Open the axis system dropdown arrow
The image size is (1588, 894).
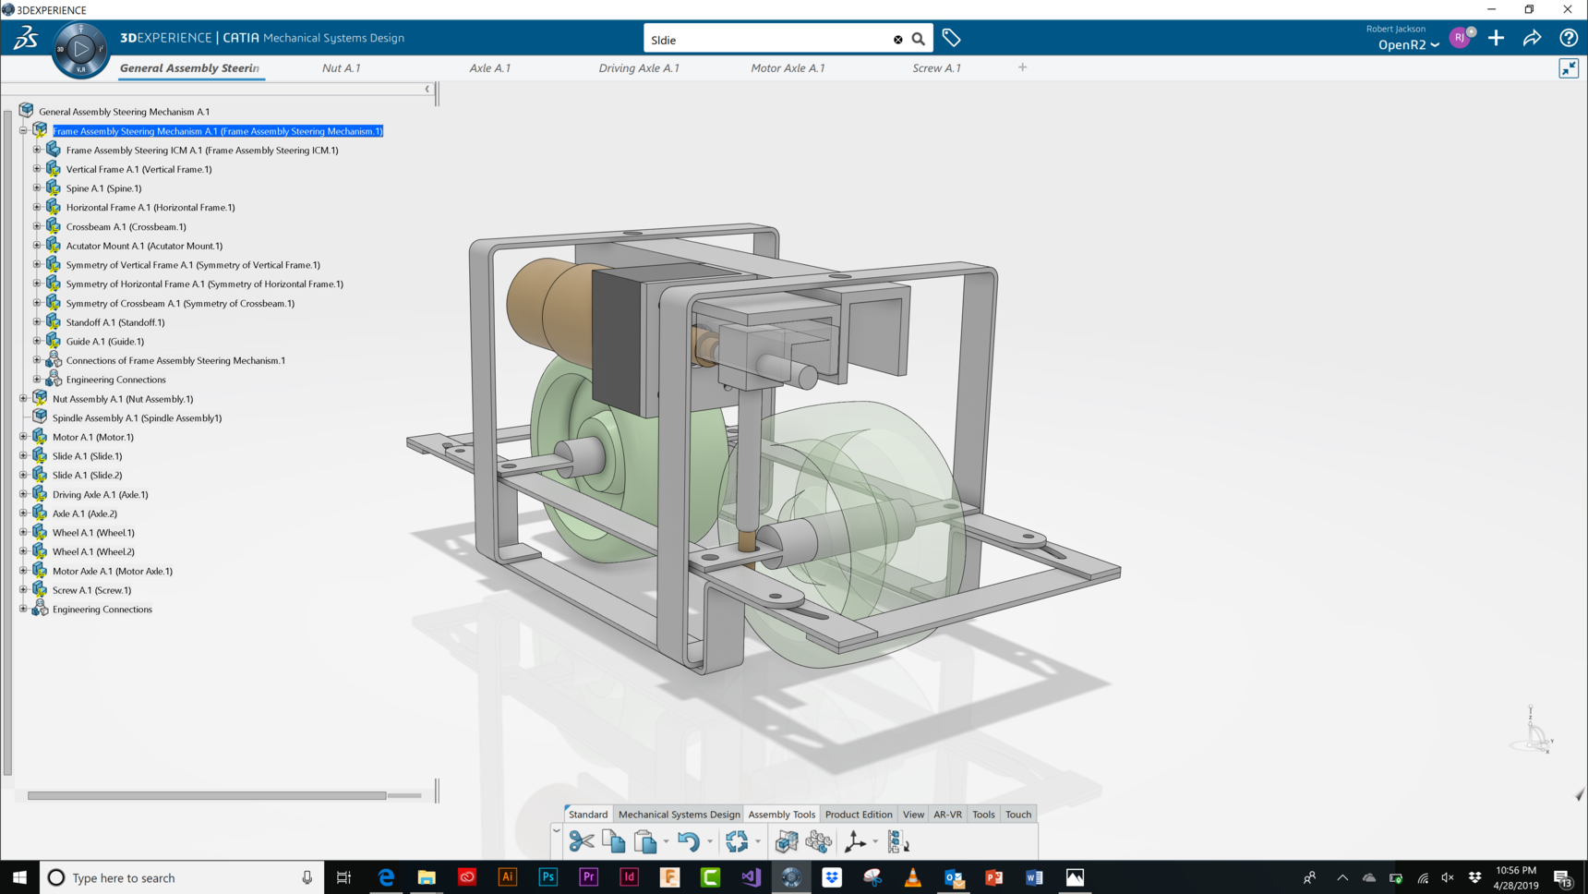pos(875,842)
